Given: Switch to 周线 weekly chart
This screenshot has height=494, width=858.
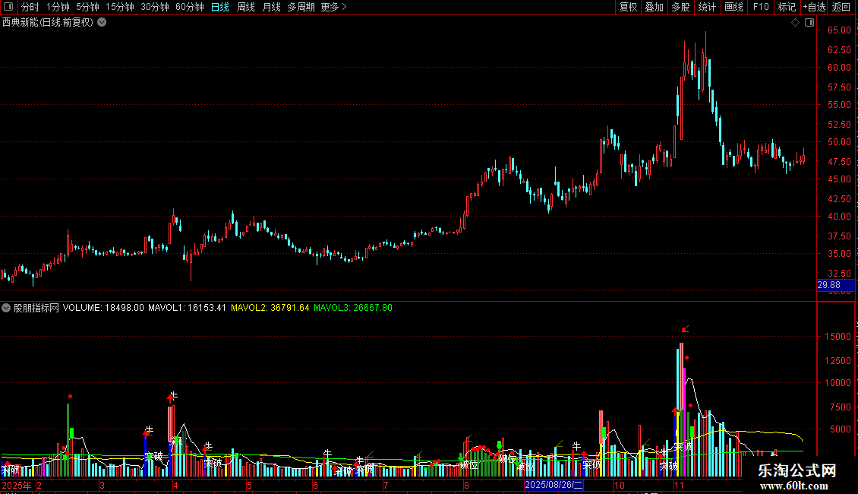Looking at the screenshot, I should 246,7.
